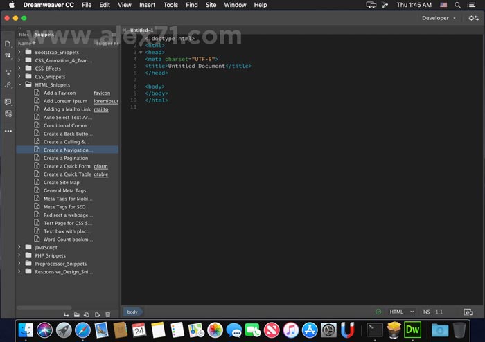Image resolution: width=485 pixels, height=342 pixels.
Task: Click the New Snippet icon at panel bottom
Action: click(x=87, y=314)
